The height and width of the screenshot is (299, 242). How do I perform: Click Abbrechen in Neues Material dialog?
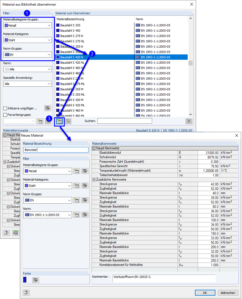pos(228,293)
